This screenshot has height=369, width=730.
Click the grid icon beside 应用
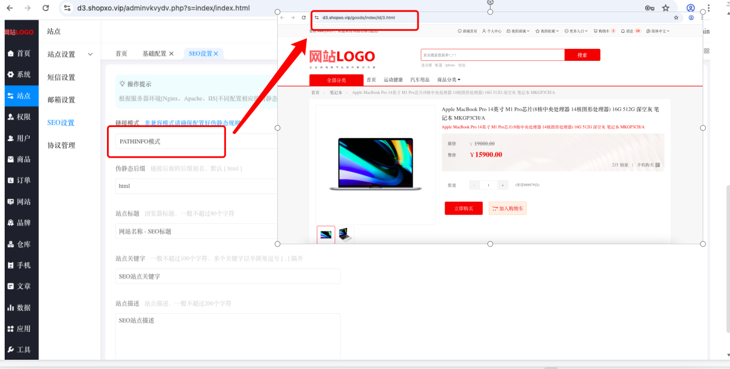[10, 328]
